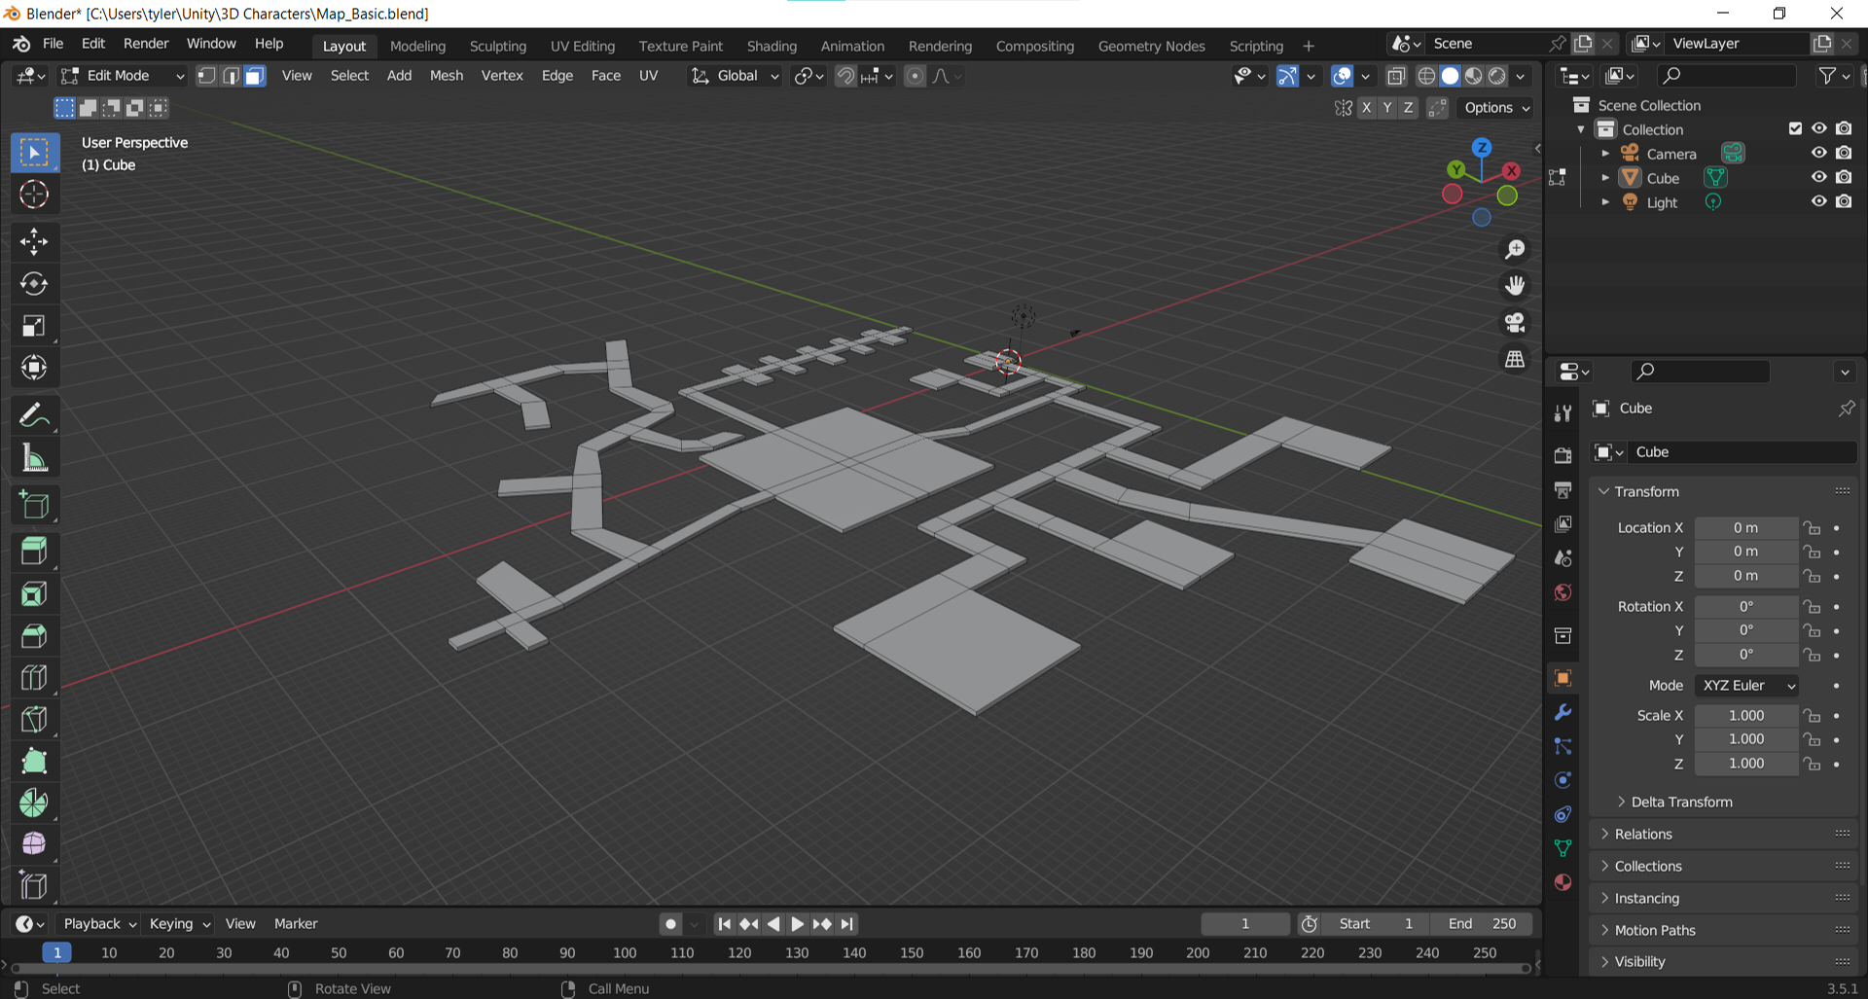Select the Measure tool
Image resolution: width=1868 pixels, height=999 pixels.
34,457
